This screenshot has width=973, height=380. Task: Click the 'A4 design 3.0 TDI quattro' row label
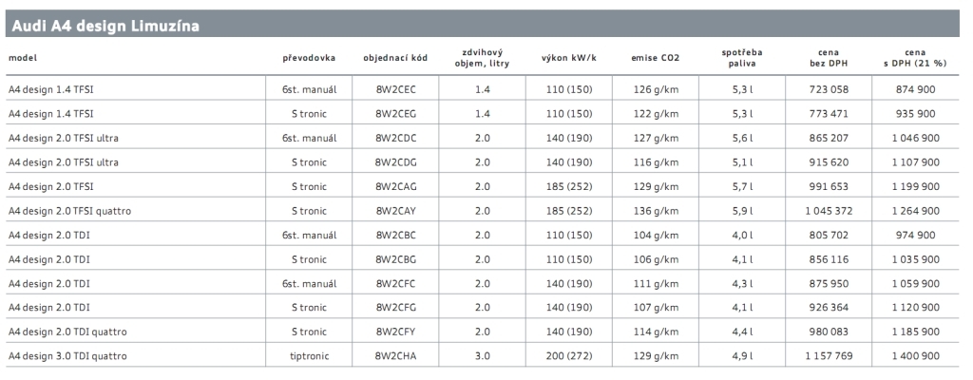[x=67, y=356]
